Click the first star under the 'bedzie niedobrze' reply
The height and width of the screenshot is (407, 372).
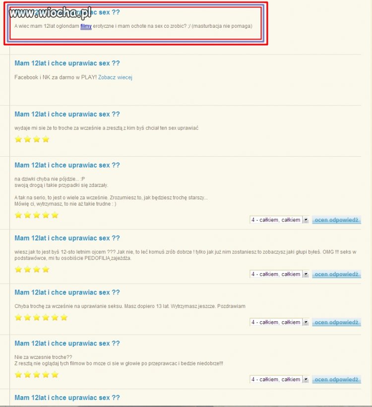coord(18,375)
